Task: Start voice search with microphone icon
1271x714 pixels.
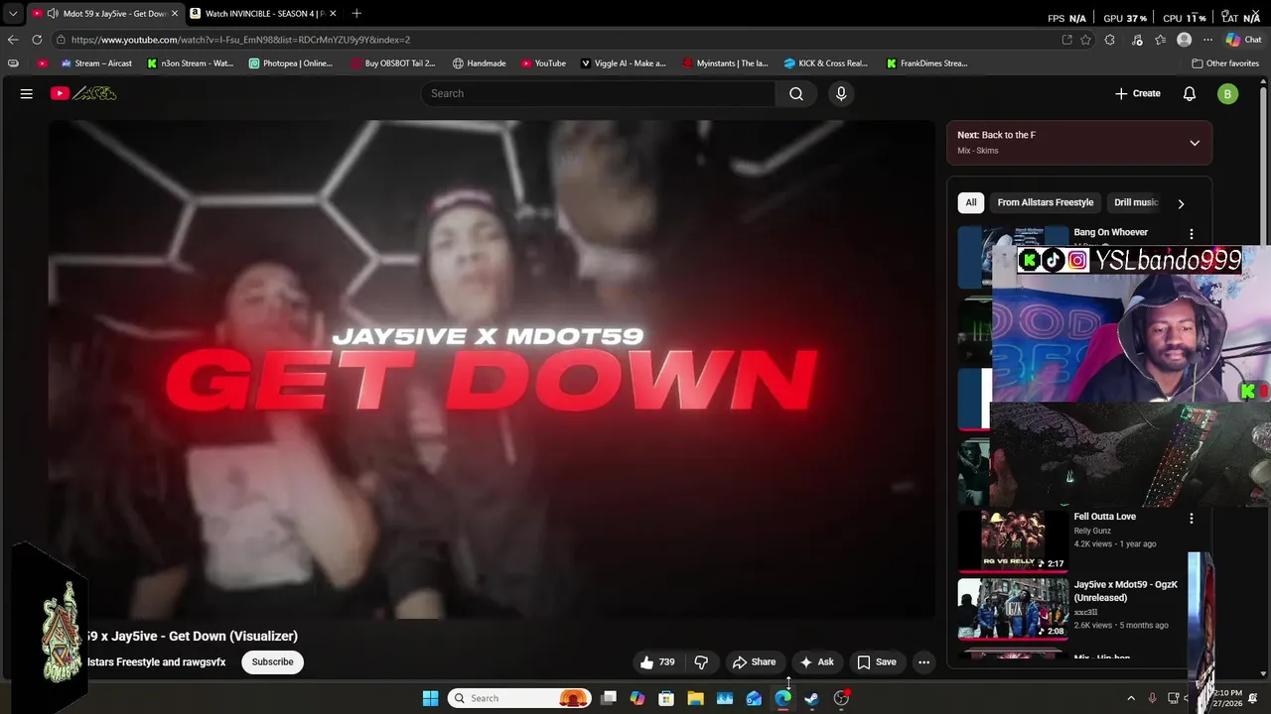Action: pos(841,93)
